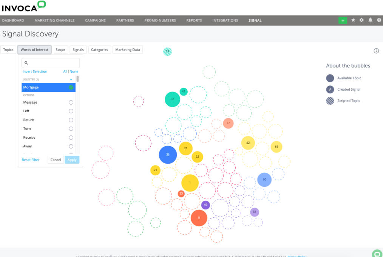Open Marketing Channels menu
The width and height of the screenshot is (383, 257).
(54, 20)
